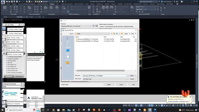Select 1 - 3D View - Objects Select item

click(x=15, y=34)
